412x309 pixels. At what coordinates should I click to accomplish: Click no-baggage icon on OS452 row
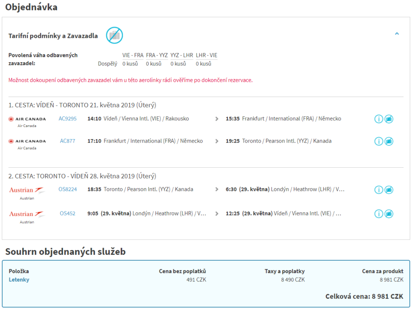click(389, 214)
